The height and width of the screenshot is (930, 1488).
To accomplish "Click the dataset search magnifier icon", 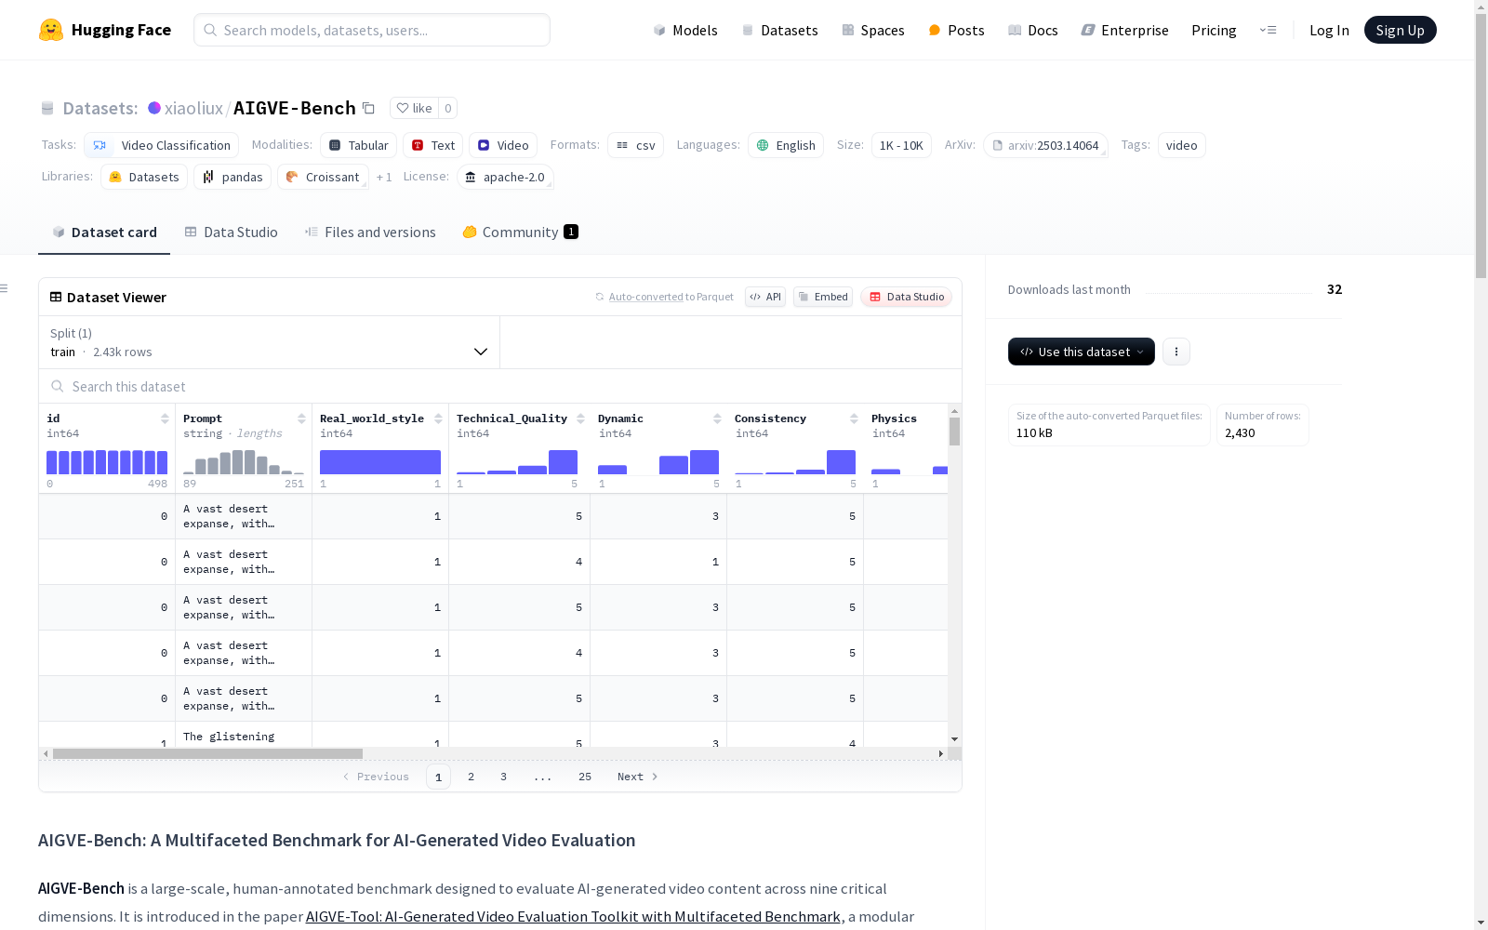I will point(58,386).
